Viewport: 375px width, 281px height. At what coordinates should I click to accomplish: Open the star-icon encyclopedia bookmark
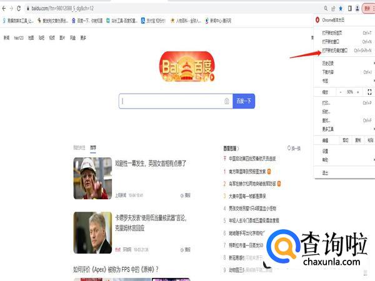click(186, 21)
